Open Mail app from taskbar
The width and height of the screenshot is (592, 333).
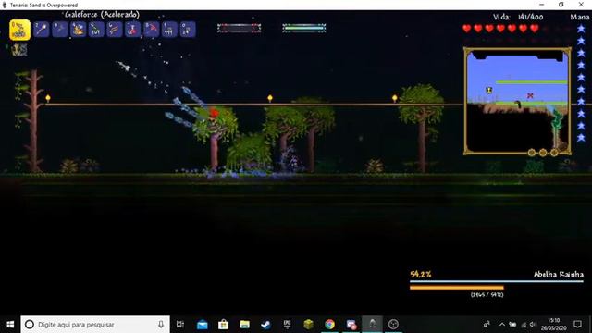click(202, 325)
